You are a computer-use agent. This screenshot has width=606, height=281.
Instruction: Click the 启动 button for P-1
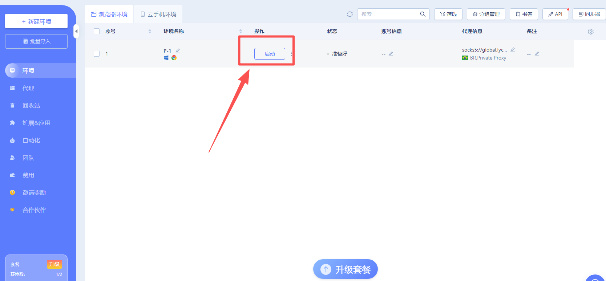270,54
